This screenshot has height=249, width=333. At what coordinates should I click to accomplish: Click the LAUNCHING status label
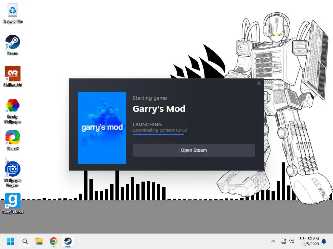(x=147, y=124)
